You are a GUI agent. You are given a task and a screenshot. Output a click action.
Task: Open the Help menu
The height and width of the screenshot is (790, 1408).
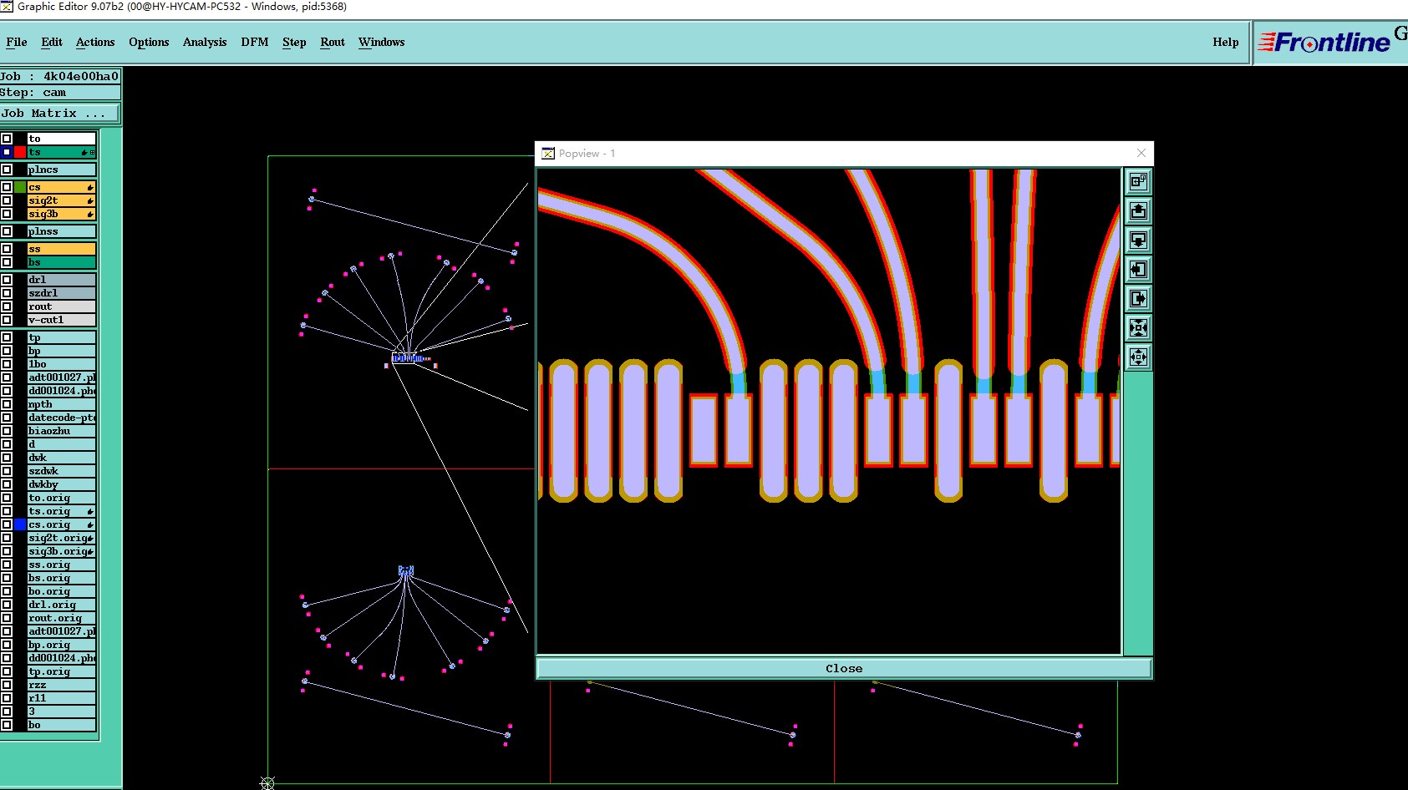tap(1226, 42)
